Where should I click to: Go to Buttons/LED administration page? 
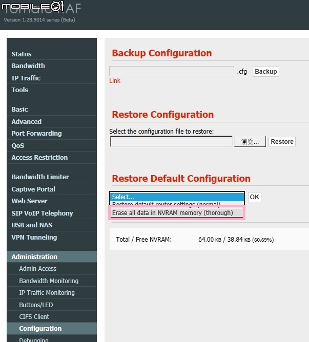[36, 305]
